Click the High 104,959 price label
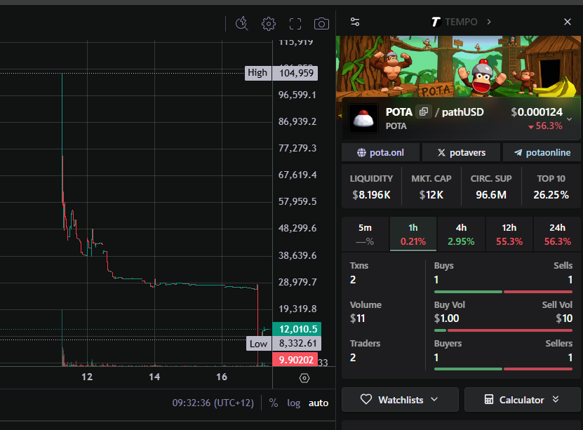The image size is (583, 430). tap(281, 73)
